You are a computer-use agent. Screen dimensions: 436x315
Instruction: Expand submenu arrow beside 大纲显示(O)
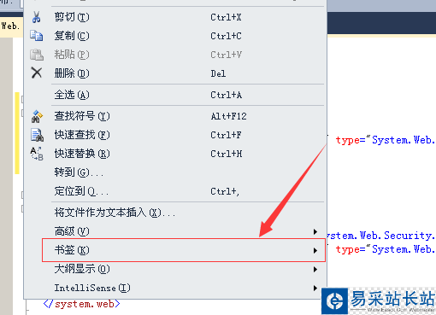[315, 269]
